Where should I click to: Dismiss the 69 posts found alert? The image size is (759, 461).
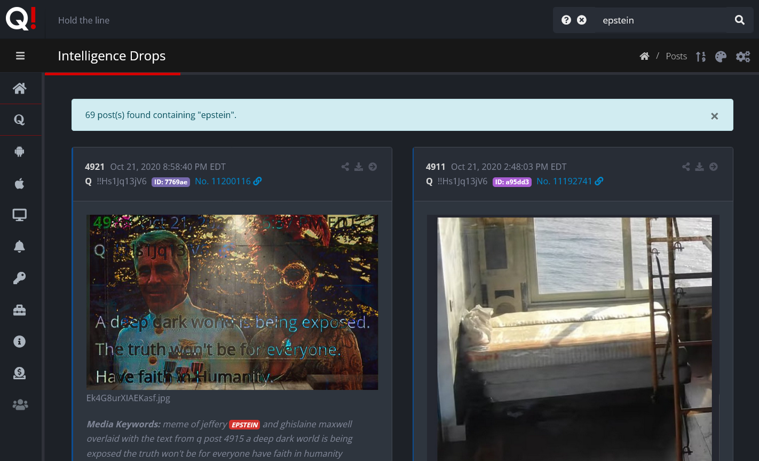pos(714,116)
